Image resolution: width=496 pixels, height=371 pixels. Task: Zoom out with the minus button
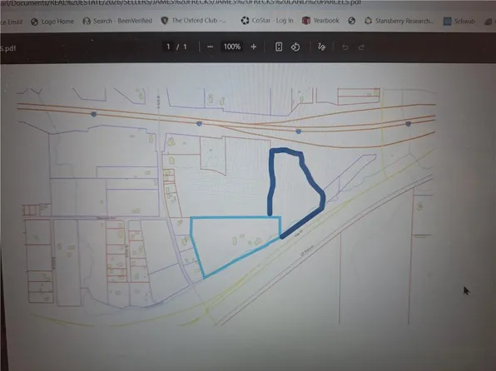click(x=210, y=47)
